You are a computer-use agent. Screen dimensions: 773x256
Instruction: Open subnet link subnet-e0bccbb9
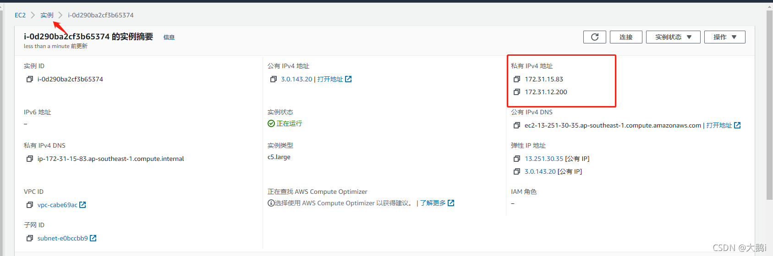pos(62,238)
